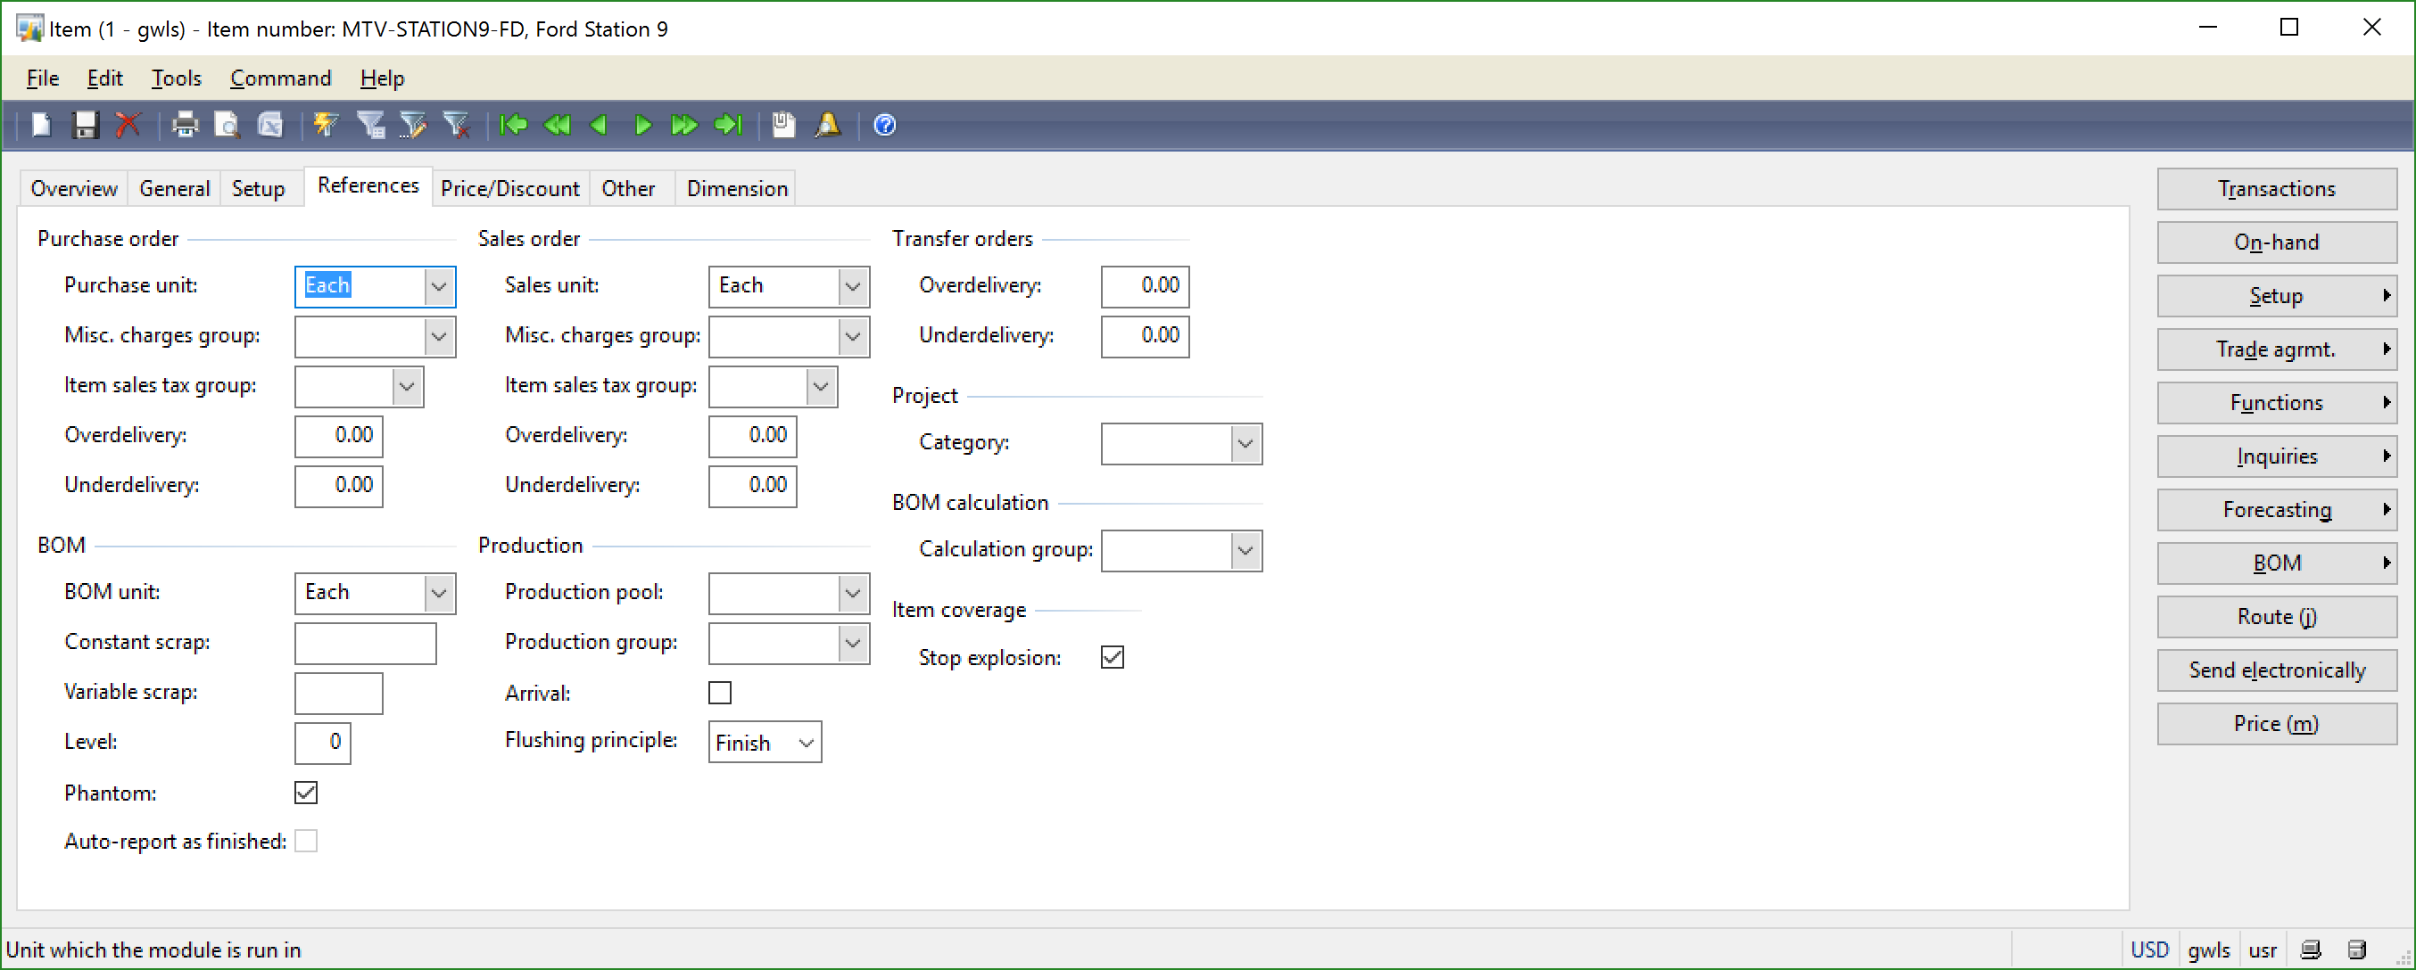Click the Constant scrap input field

click(366, 643)
